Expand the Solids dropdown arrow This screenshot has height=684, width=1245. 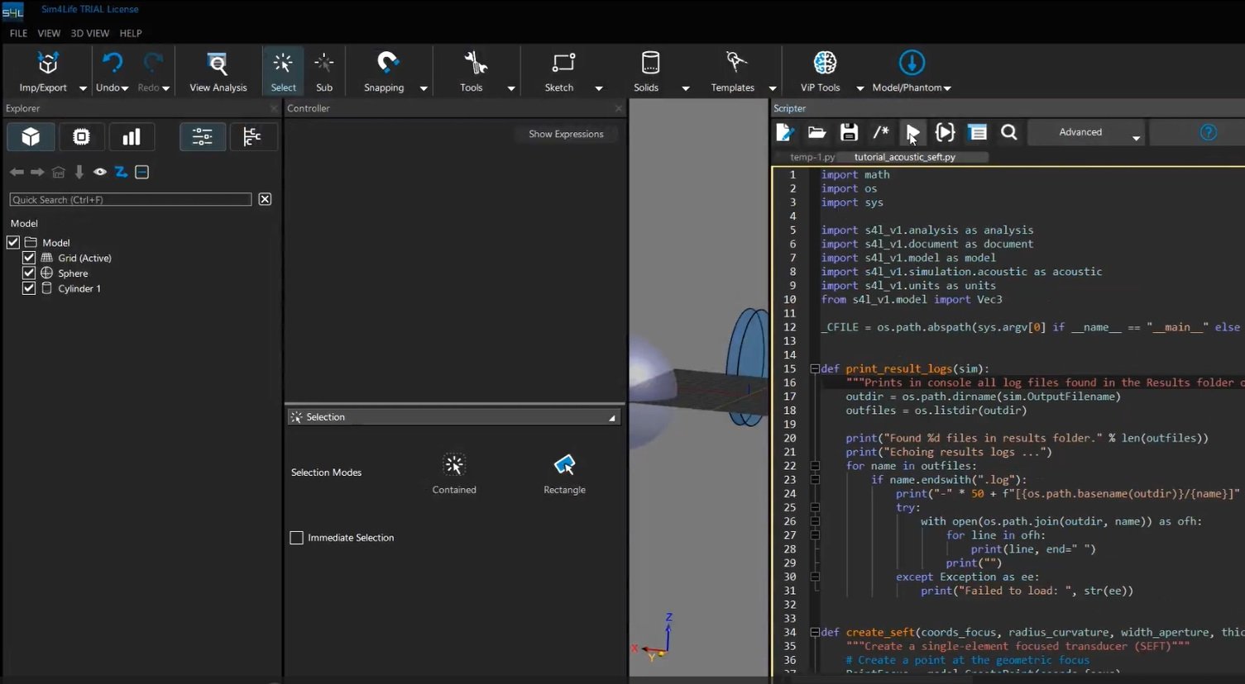pos(685,88)
